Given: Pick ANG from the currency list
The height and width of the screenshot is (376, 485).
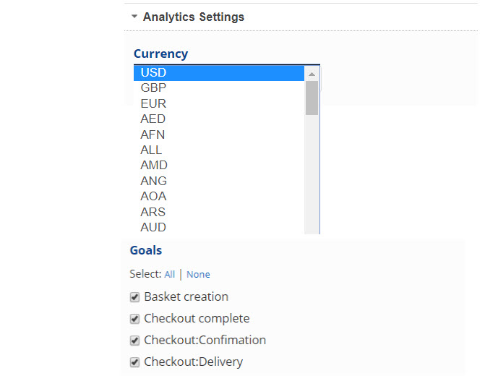Looking at the screenshot, I should pos(154,181).
